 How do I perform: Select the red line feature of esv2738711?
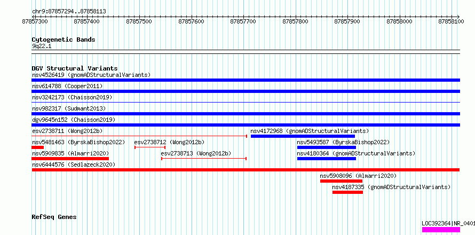pos(139,136)
